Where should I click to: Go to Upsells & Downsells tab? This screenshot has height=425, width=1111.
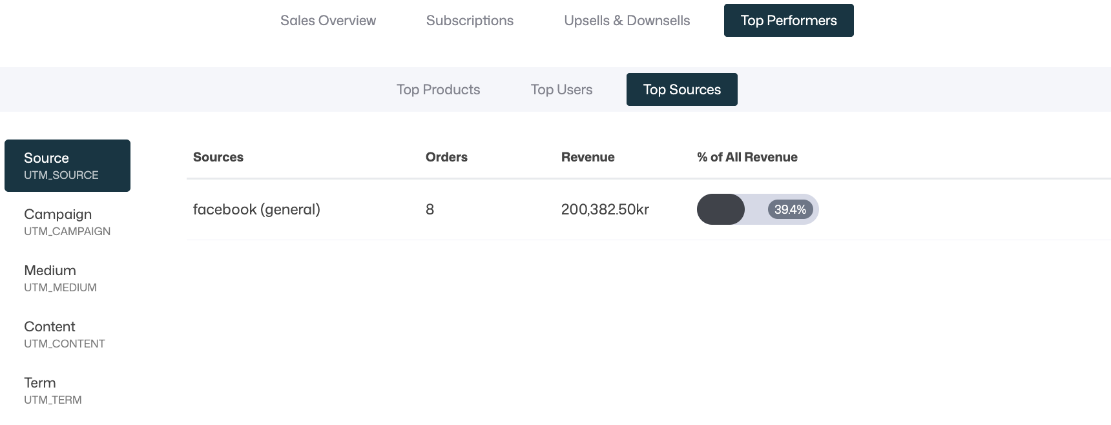(627, 21)
